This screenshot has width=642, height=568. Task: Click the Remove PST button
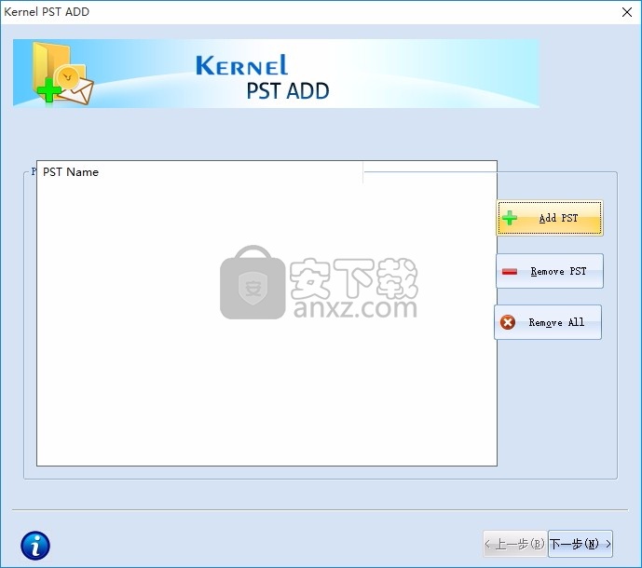click(550, 271)
